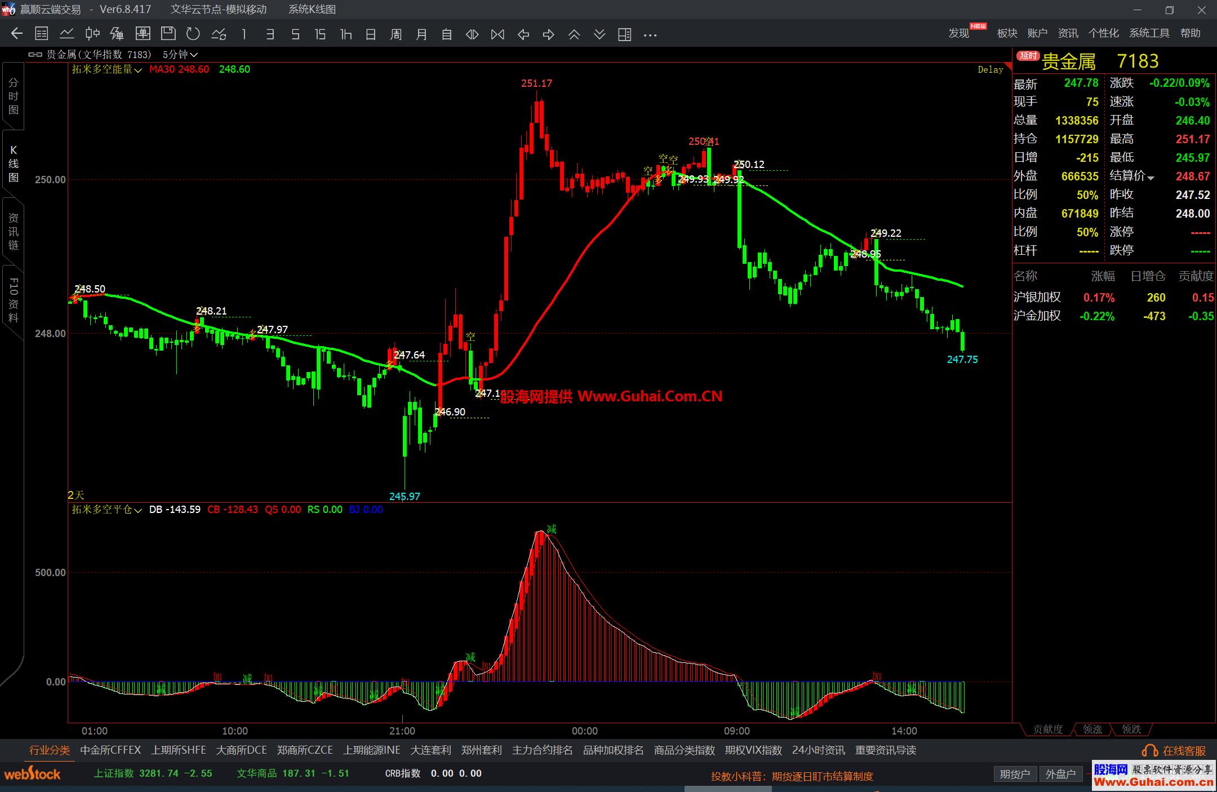Switch to the 上期所SHFE tab
Viewport: 1217px width, 792px height.
coord(179,750)
